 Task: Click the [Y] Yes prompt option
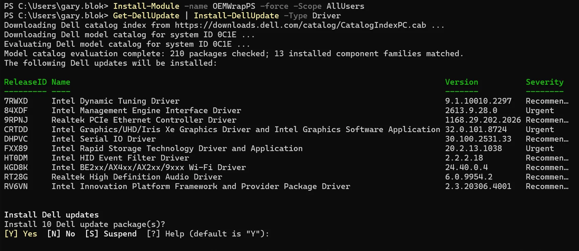click(x=21, y=234)
